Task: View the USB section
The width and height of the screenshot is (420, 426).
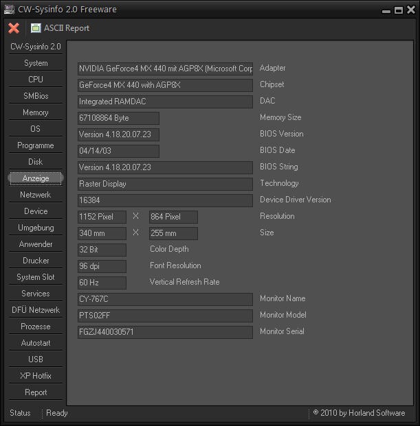Action: (x=36, y=359)
